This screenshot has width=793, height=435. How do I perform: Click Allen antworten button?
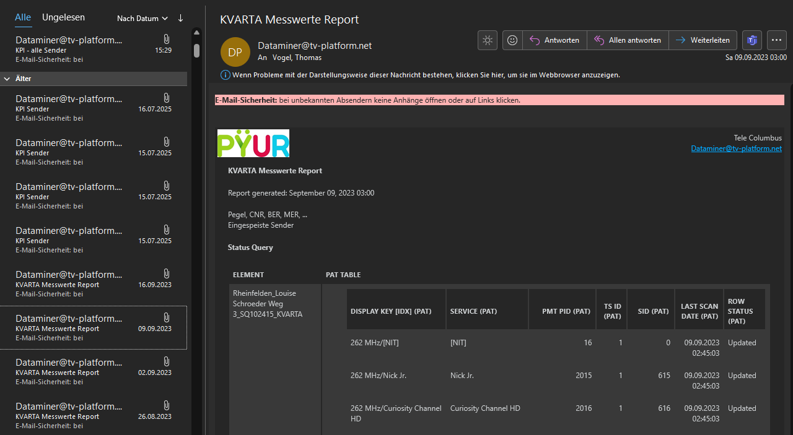[x=628, y=40]
